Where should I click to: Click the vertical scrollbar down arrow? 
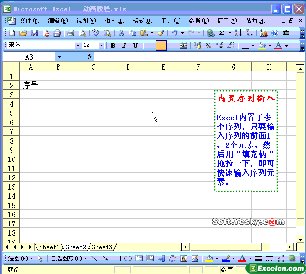[300, 240]
